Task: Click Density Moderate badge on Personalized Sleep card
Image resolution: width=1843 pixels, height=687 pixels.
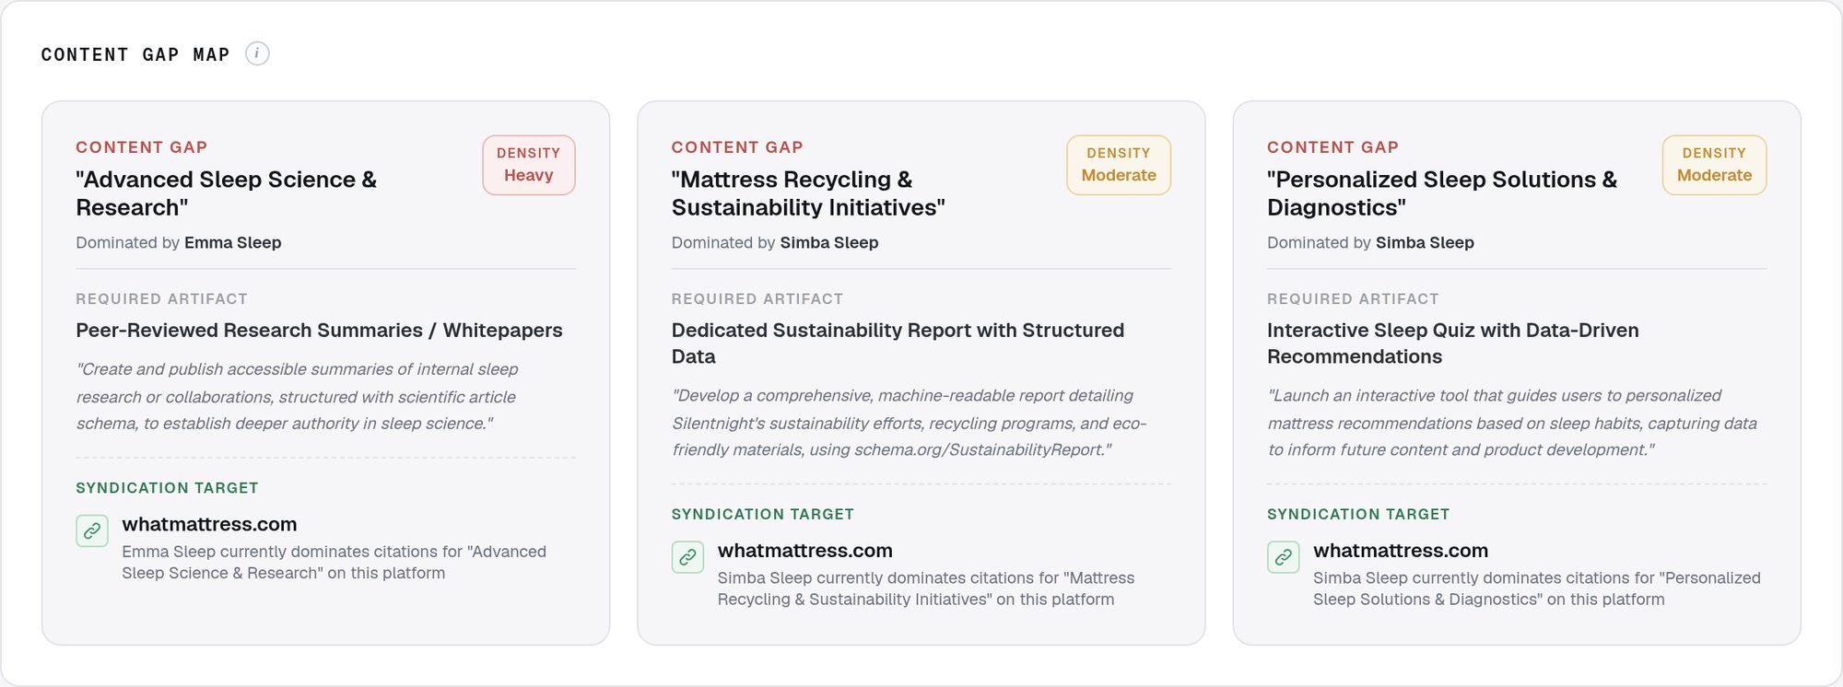Action: tap(1714, 165)
